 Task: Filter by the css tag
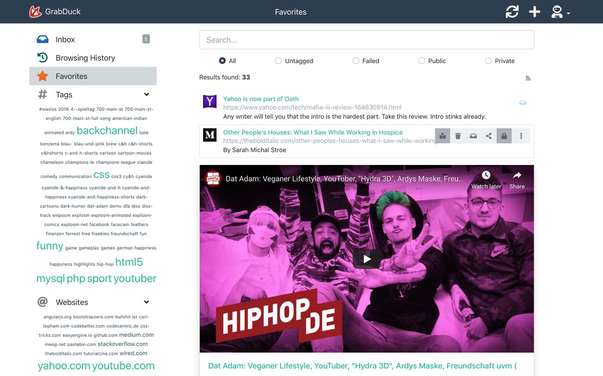pyautogui.click(x=102, y=175)
